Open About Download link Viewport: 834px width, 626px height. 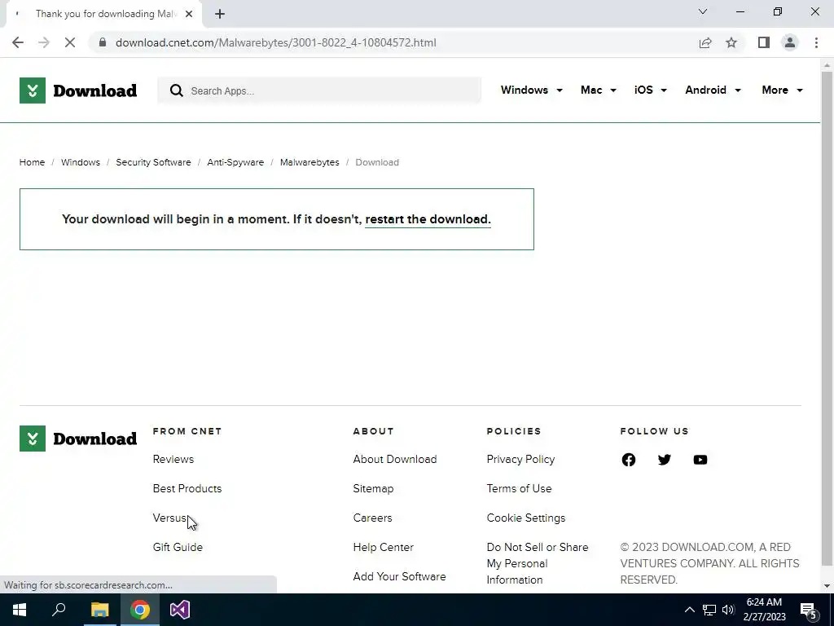(x=395, y=459)
